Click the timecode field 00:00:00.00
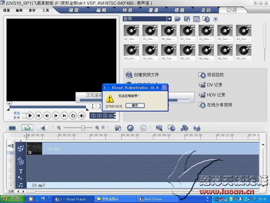The image size is (270, 203). tap(102, 115)
